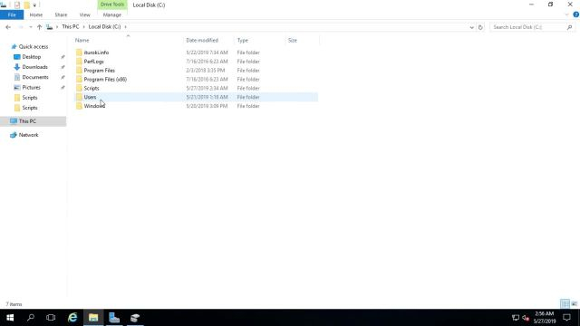The width and height of the screenshot is (580, 326).
Task: Open the Share ribbon tab
Action: (61, 14)
